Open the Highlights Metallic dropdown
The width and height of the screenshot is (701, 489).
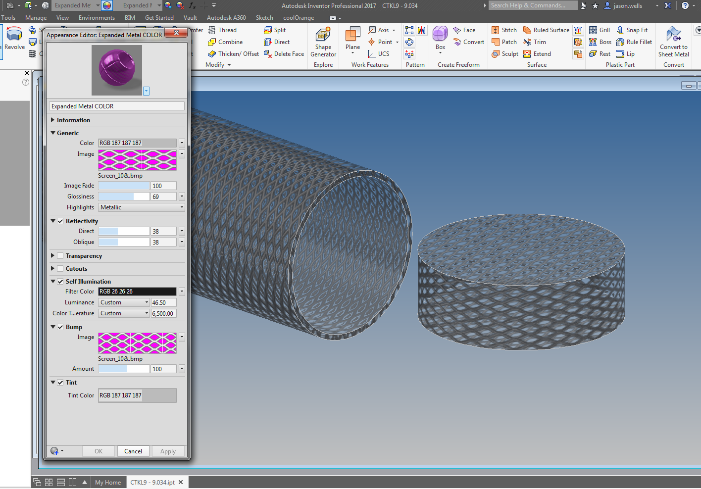pyautogui.click(x=141, y=207)
